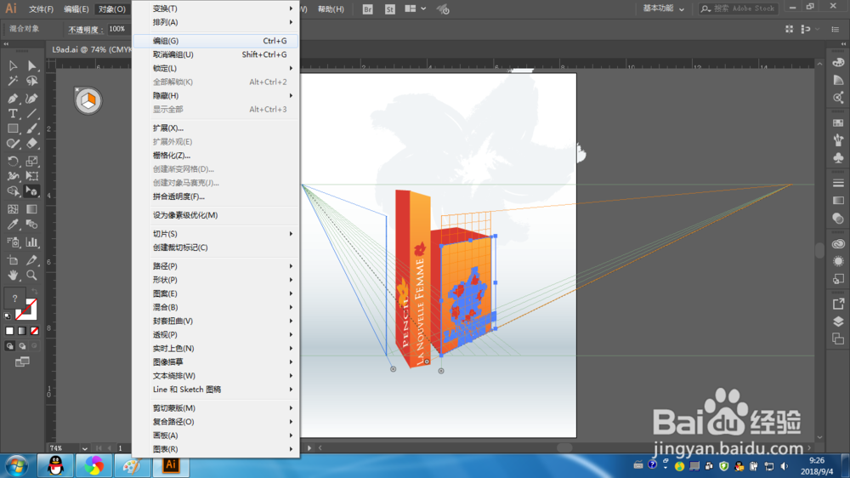
Task: Expand the 封套扭曲(V) submenu
Action: tap(217, 322)
